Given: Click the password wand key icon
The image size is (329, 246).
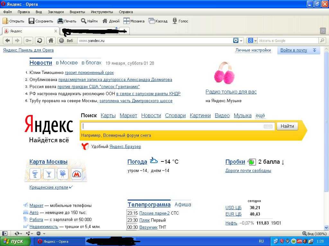Looking at the screenshot, I should (28, 41).
